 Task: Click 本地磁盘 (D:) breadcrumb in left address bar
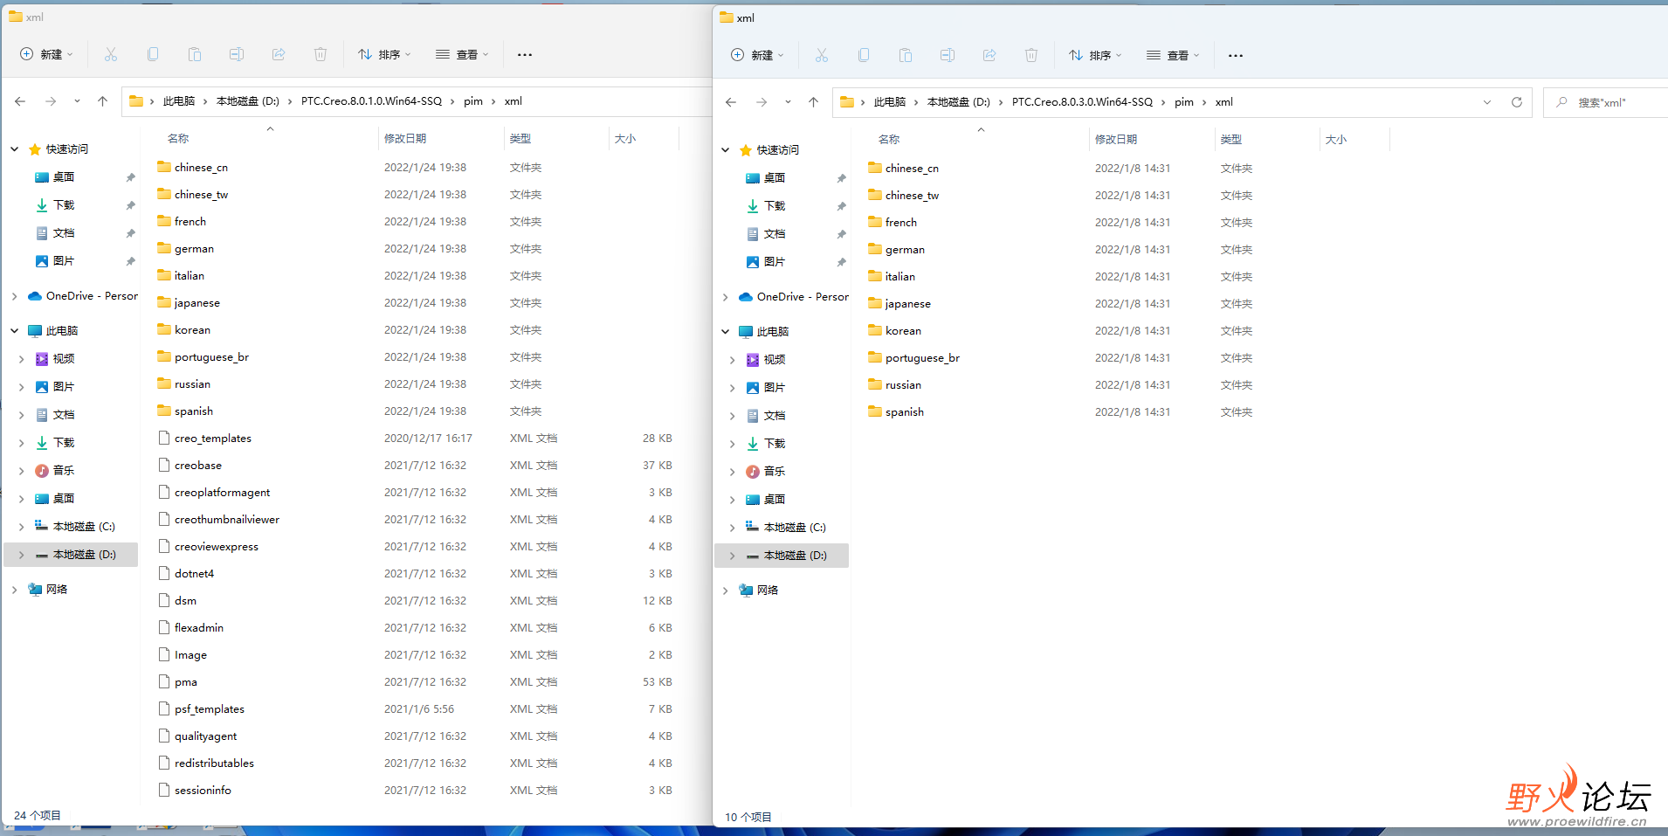coord(248,101)
